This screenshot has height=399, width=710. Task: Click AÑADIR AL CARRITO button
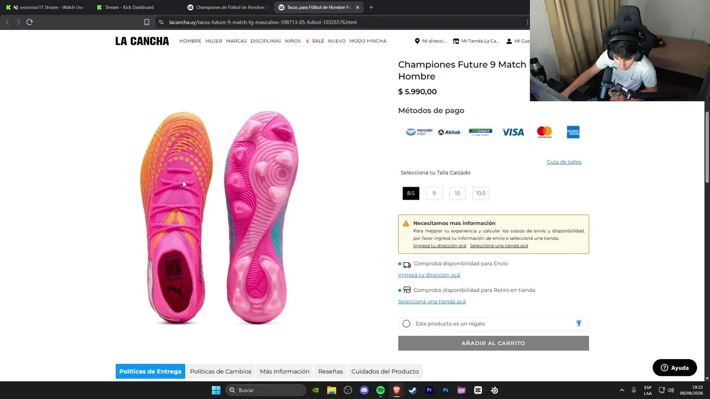(493, 343)
